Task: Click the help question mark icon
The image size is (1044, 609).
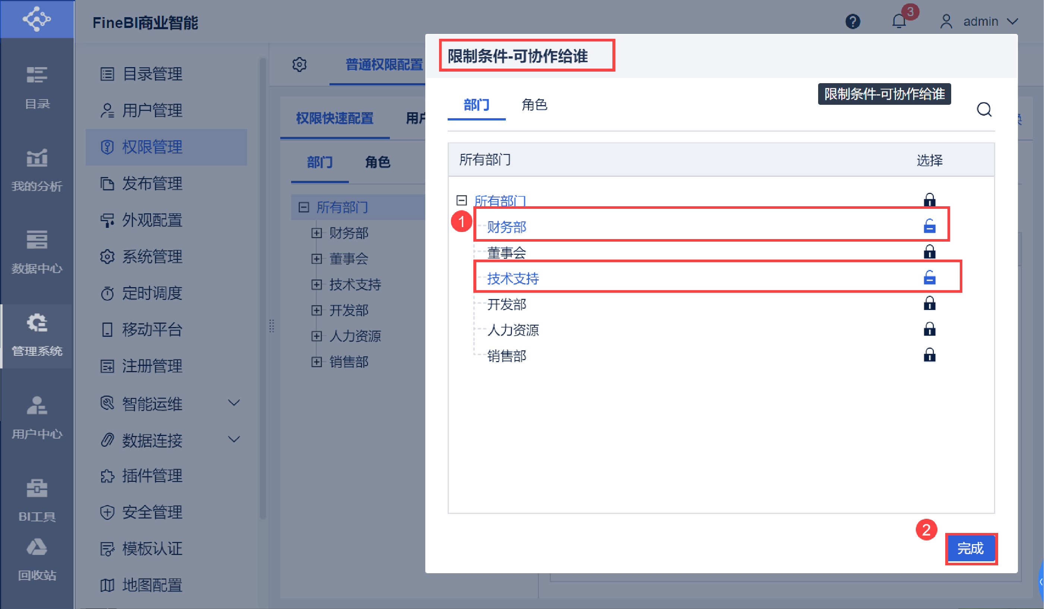Action: tap(852, 21)
